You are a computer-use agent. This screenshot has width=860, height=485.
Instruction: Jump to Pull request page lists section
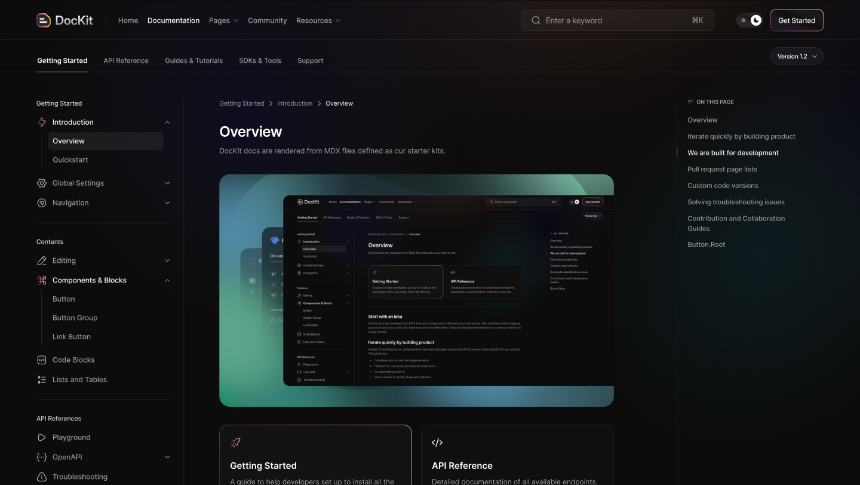tap(722, 169)
